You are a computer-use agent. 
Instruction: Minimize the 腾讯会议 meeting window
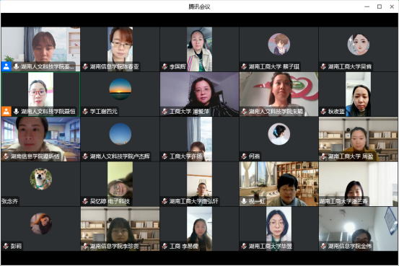tap(367, 6)
